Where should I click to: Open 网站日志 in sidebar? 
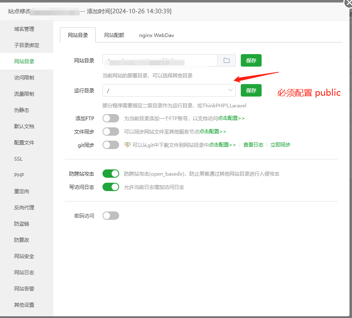(24, 273)
